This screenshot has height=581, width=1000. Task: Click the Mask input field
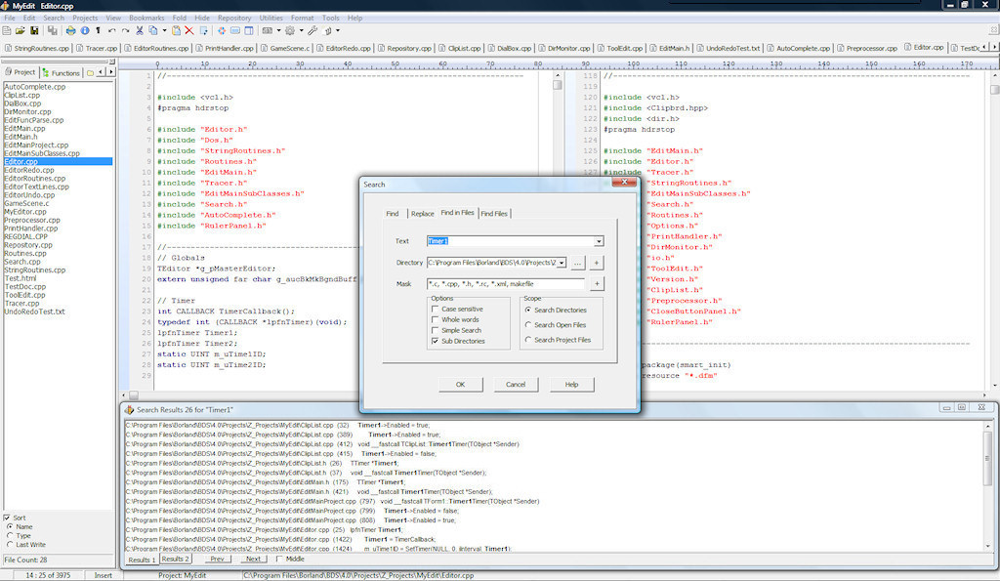pos(506,284)
